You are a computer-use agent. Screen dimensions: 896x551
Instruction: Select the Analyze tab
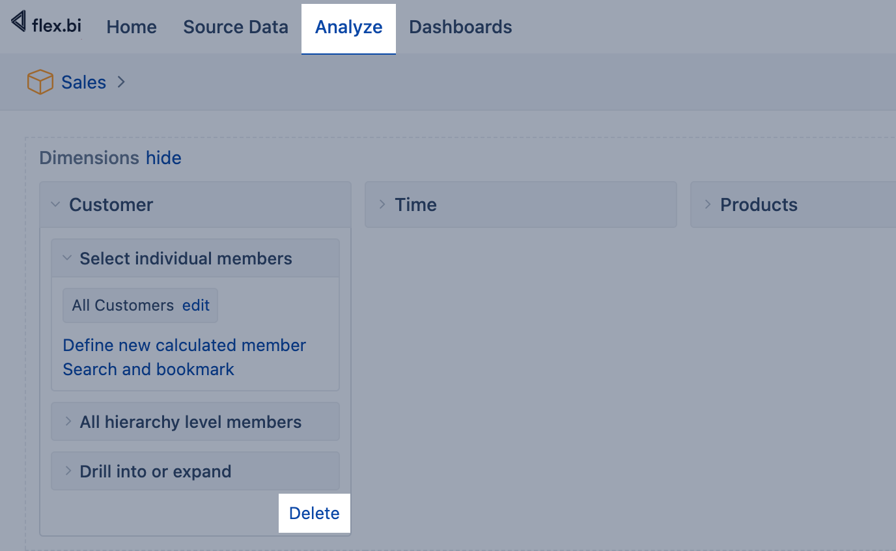click(x=348, y=27)
